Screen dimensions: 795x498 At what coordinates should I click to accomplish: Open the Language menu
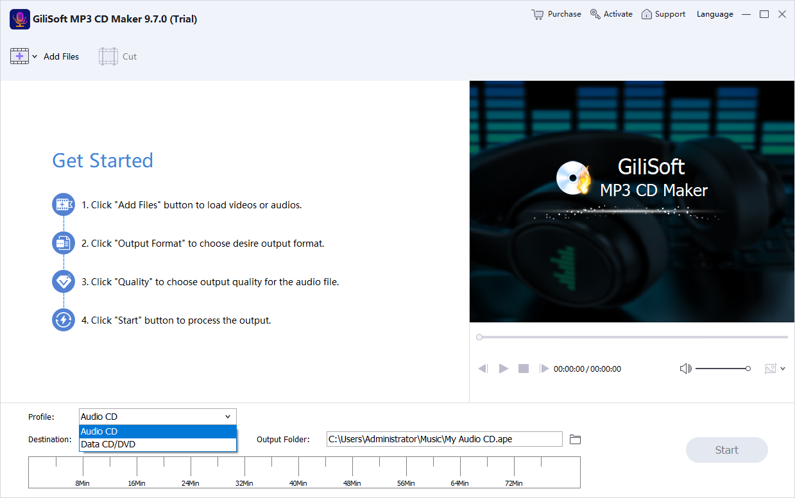tap(715, 14)
